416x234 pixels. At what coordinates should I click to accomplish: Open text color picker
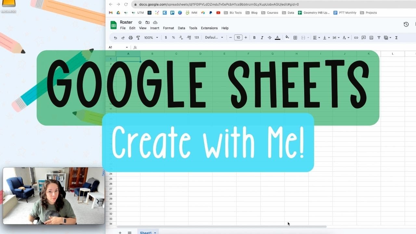[x=278, y=38]
